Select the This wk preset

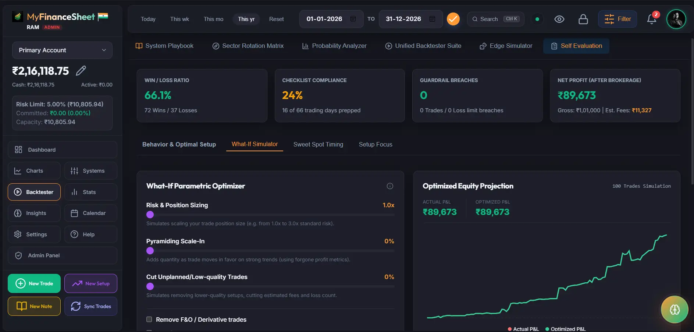click(x=179, y=19)
